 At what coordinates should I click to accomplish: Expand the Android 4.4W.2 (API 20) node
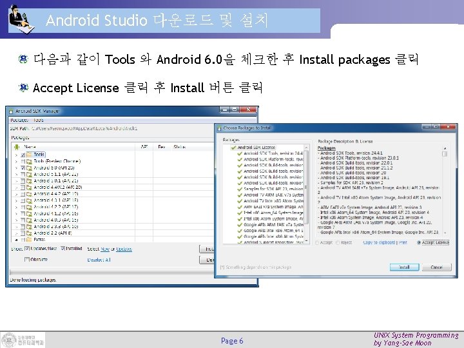coord(16,188)
